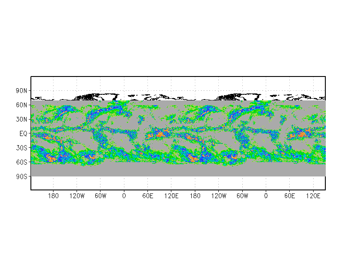This screenshot has width=341, height=266.
Task: Select the 30N latitude axis label
Action: point(21,119)
